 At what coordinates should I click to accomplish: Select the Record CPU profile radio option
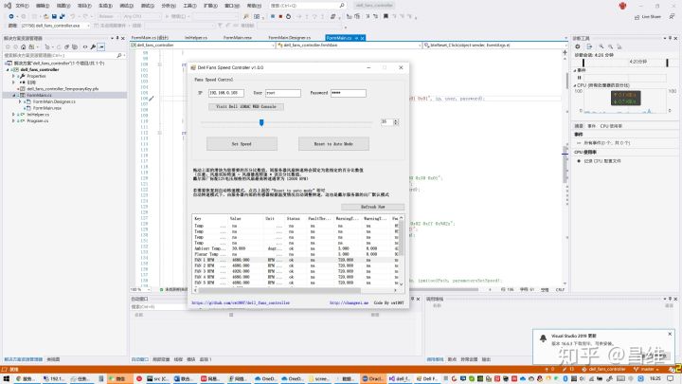click(x=579, y=161)
